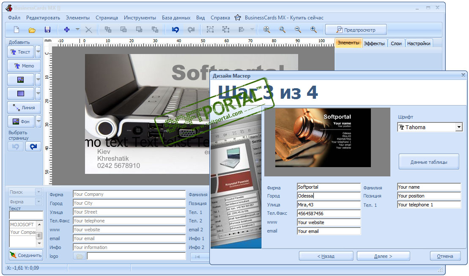Open the dropdown arrow next to the Текст button
Image resolution: width=469 pixels, height=276 pixels.
click(38, 51)
